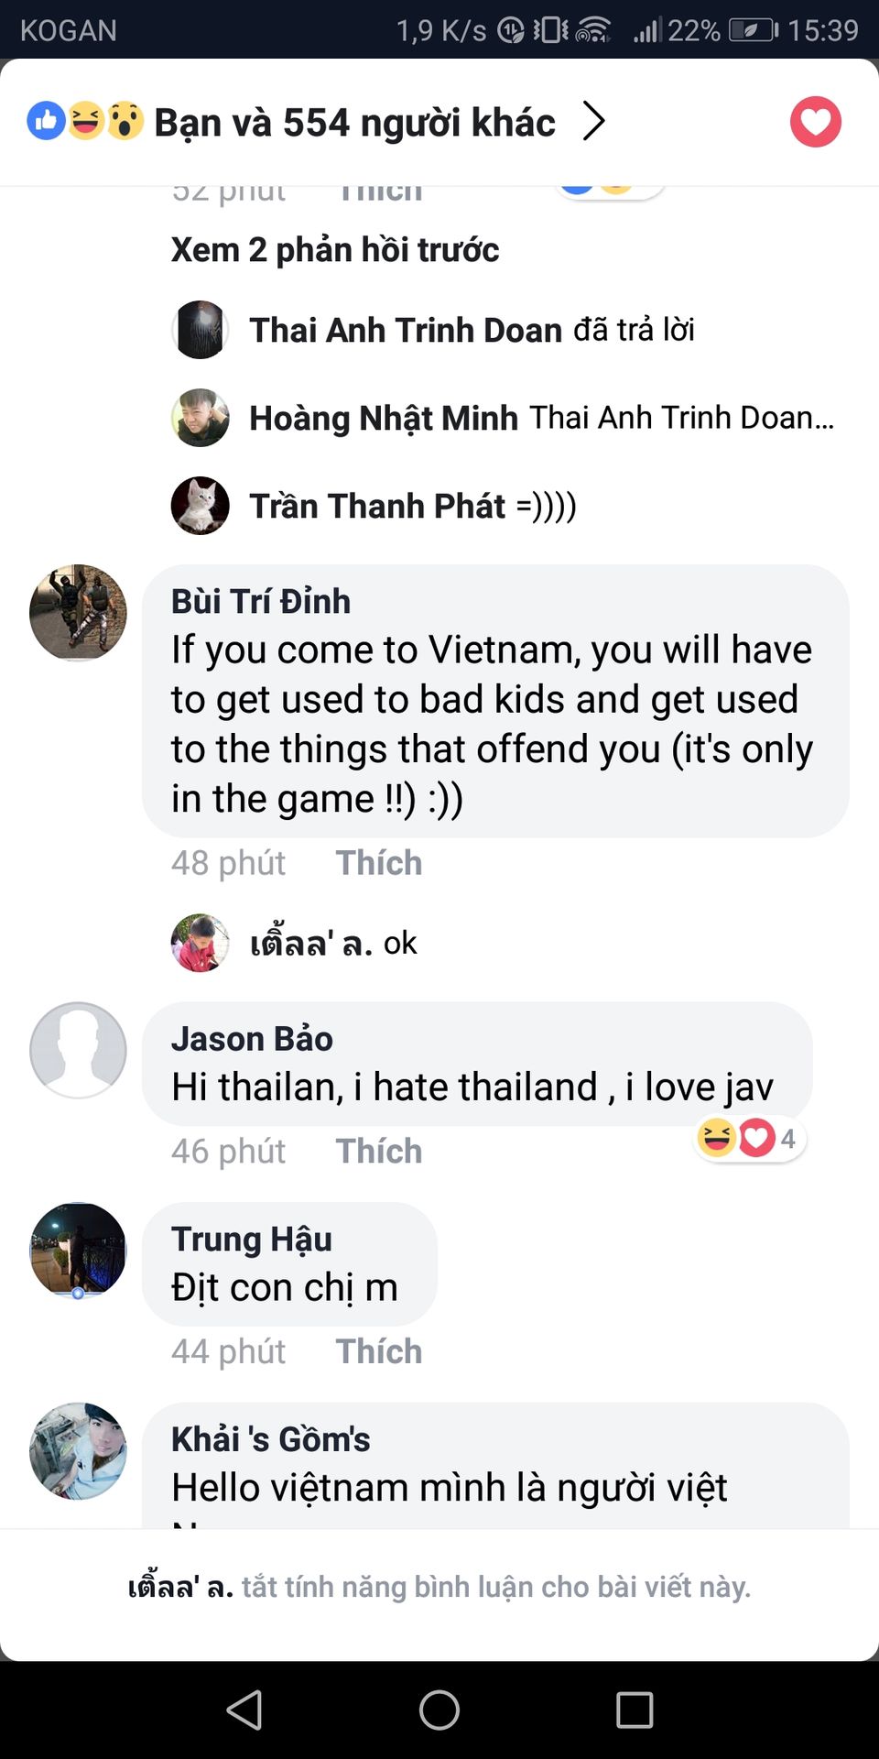
Task: Tap 'Bạn và 554 người khác' reactions summary
Action: pos(354,123)
